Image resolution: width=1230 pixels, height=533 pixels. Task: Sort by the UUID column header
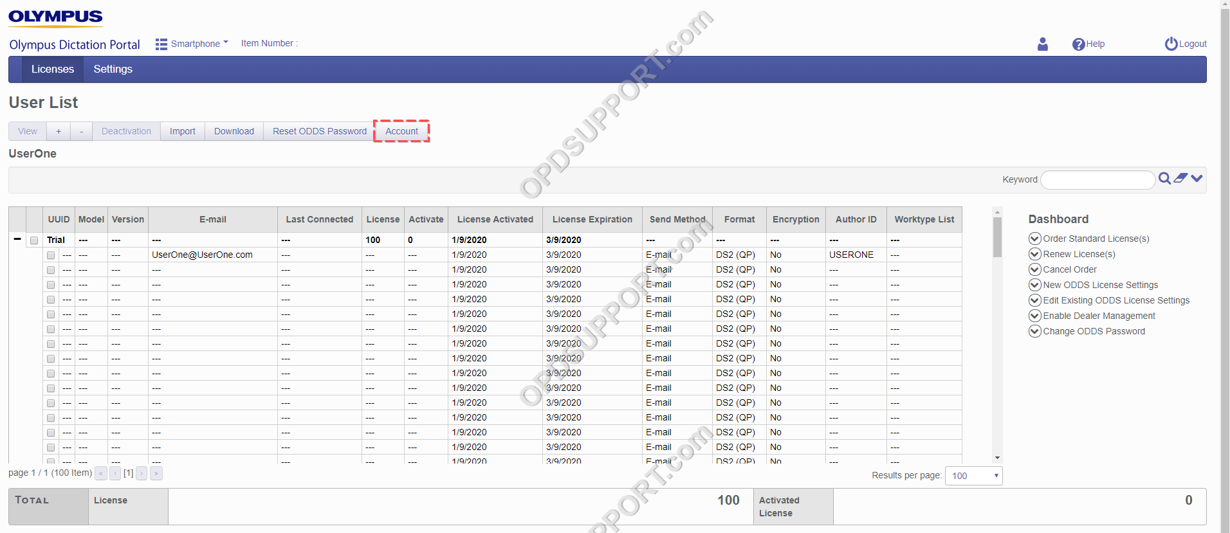pyautogui.click(x=59, y=219)
